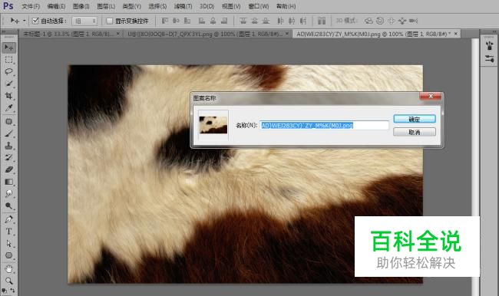Select the Zoom tool
Screen dimensions: 499x296
coord(9,281)
